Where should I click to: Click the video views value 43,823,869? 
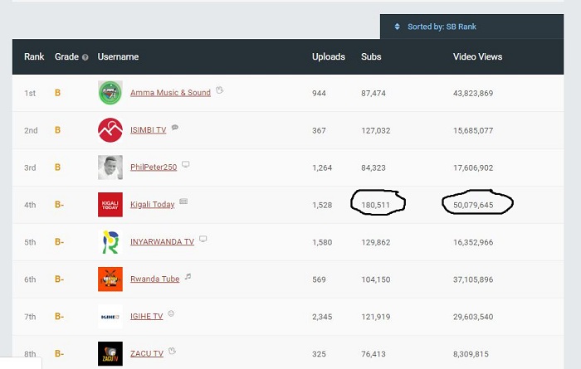(473, 93)
